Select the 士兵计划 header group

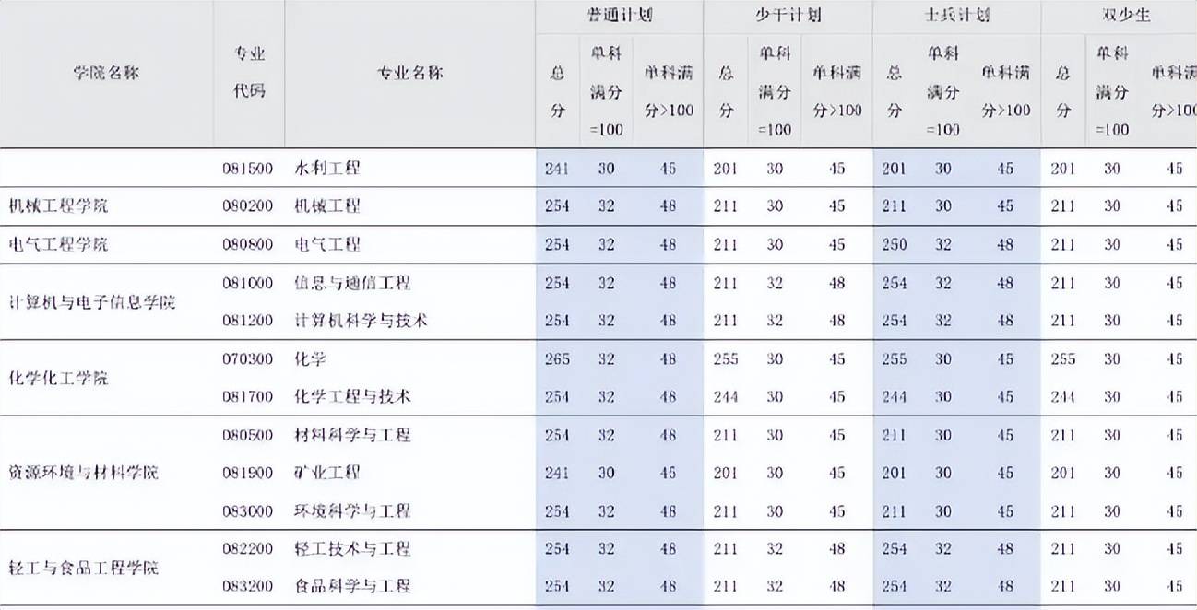pyautogui.click(x=955, y=16)
